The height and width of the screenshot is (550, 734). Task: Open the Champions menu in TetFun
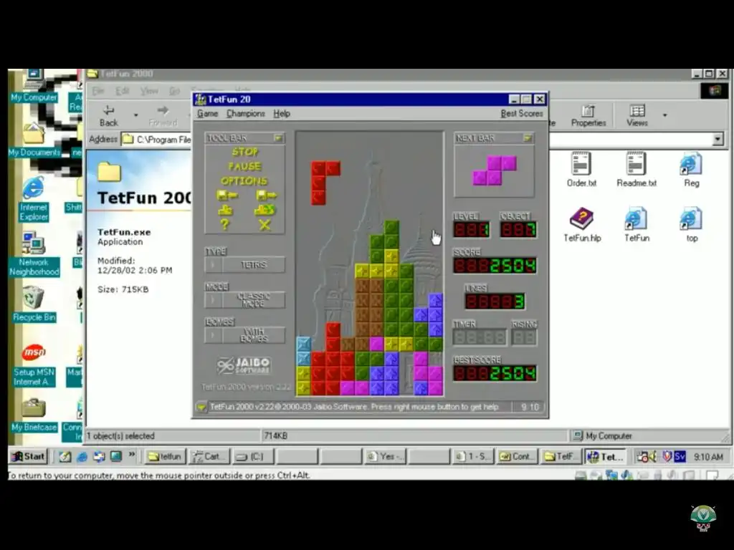[x=245, y=114]
